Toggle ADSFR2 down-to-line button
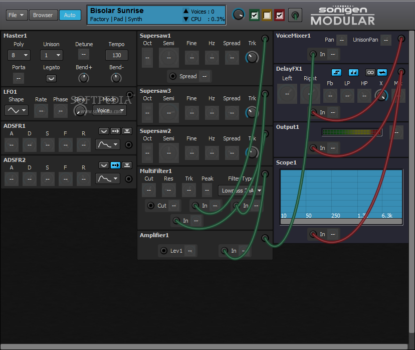Image resolution: width=415 pixels, height=350 pixels. tap(127, 165)
